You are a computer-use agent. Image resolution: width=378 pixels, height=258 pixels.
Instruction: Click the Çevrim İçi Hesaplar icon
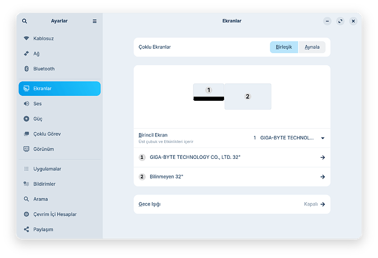pos(26,214)
